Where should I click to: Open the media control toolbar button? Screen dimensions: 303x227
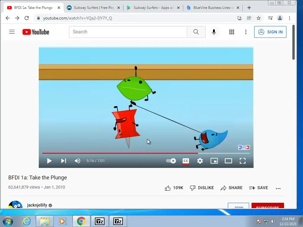click(270, 18)
